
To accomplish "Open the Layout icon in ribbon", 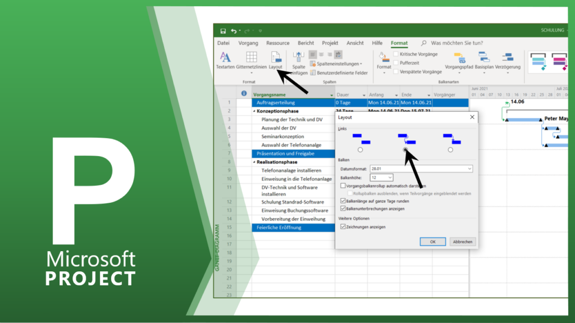I will click(276, 58).
